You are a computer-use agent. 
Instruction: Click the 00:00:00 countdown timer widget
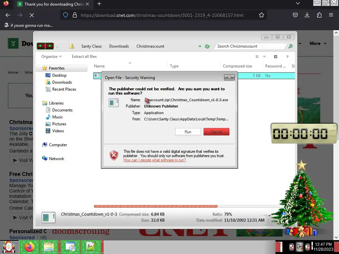pos(304,133)
